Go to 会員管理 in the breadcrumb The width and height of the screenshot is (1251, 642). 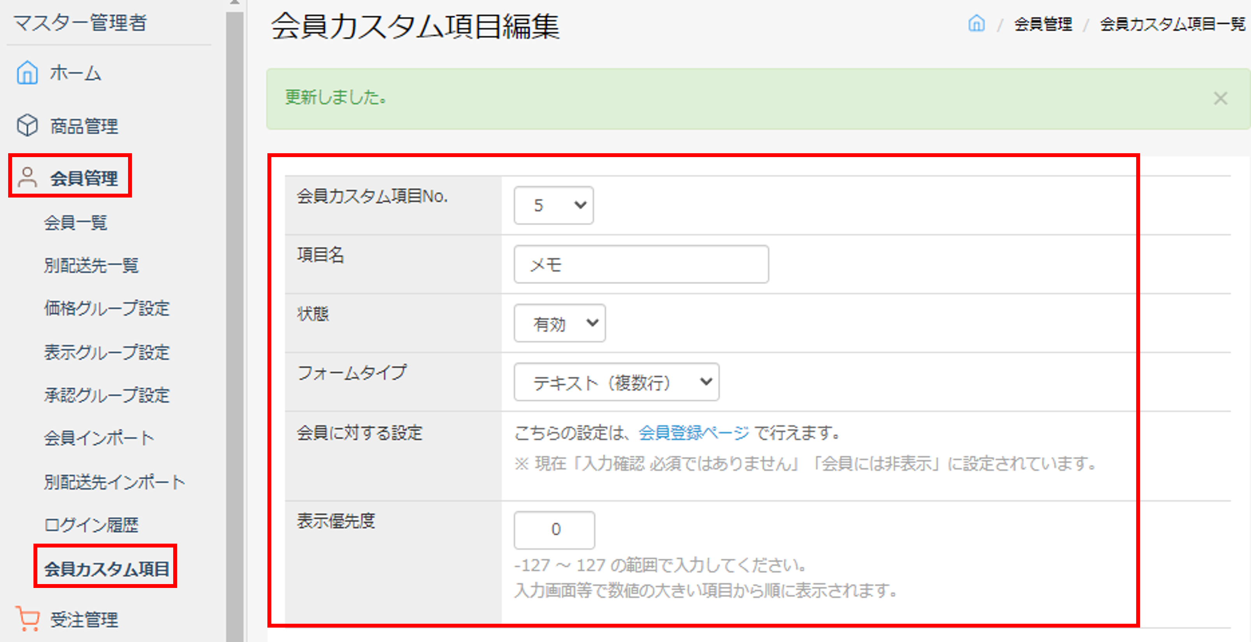point(1043,24)
